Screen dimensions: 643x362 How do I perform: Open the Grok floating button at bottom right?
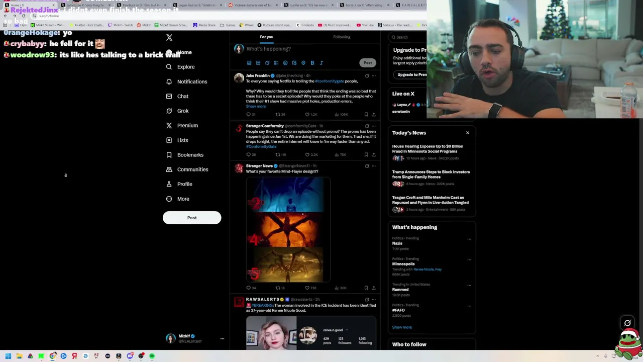[627, 323]
